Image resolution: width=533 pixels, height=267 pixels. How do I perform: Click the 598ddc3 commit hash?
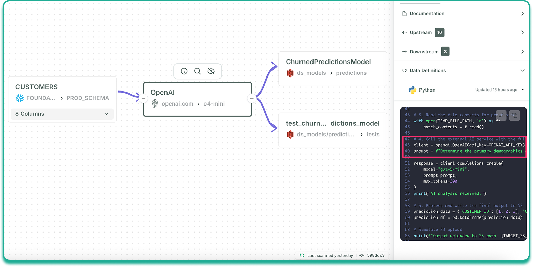click(x=376, y=255)
